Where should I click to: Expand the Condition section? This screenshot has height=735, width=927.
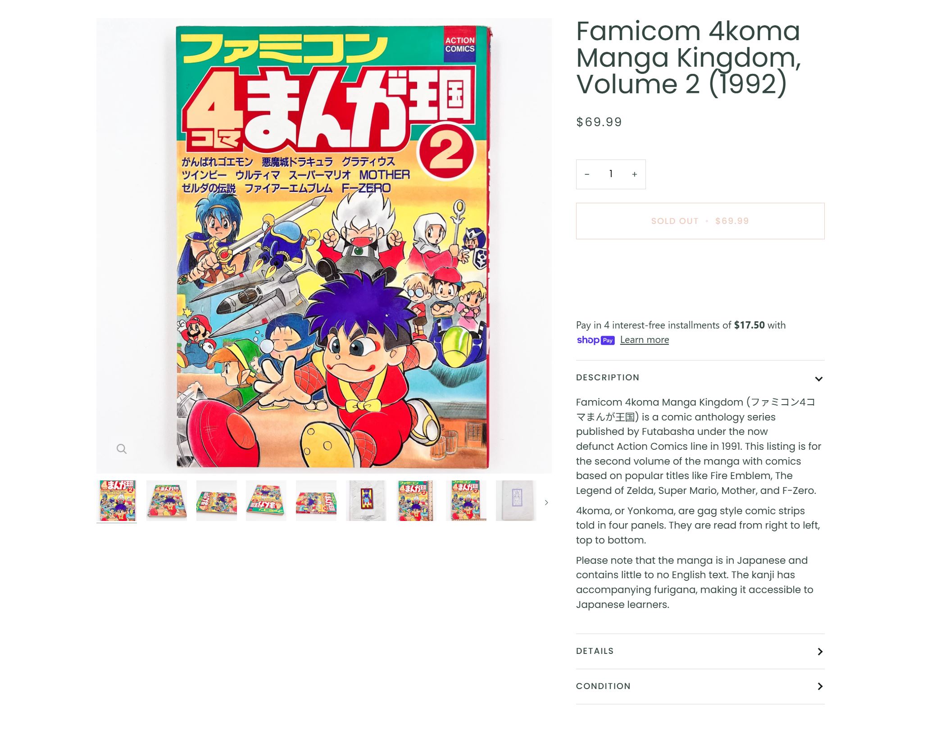point(700,686)
